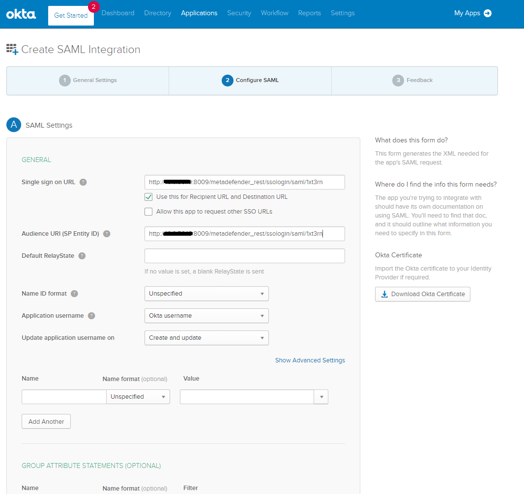Click the red notification badge showing 2

point(93,7)
